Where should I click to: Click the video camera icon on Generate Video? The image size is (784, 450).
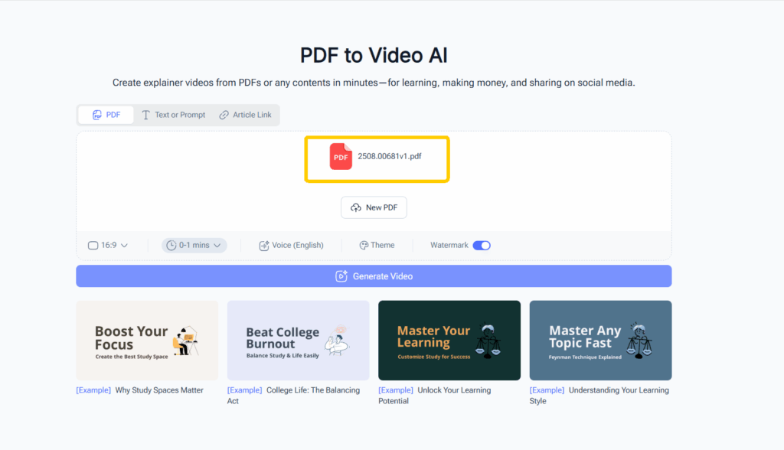tap(341, 276)
